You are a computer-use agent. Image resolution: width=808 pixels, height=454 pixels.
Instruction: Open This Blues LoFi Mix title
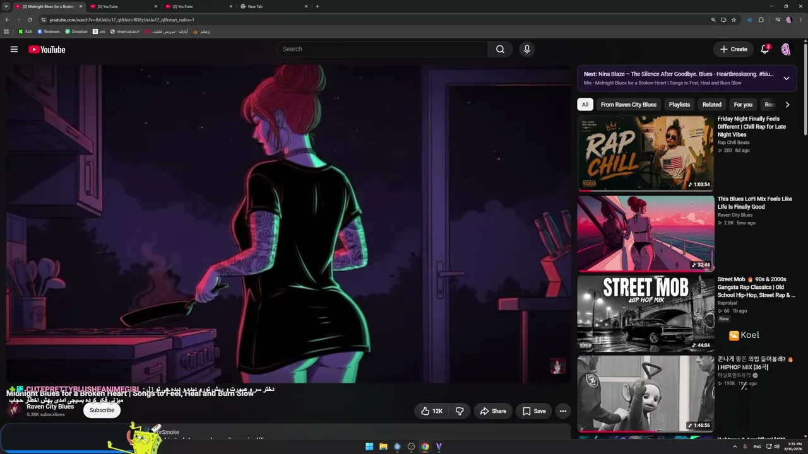(x=754, y=203)
